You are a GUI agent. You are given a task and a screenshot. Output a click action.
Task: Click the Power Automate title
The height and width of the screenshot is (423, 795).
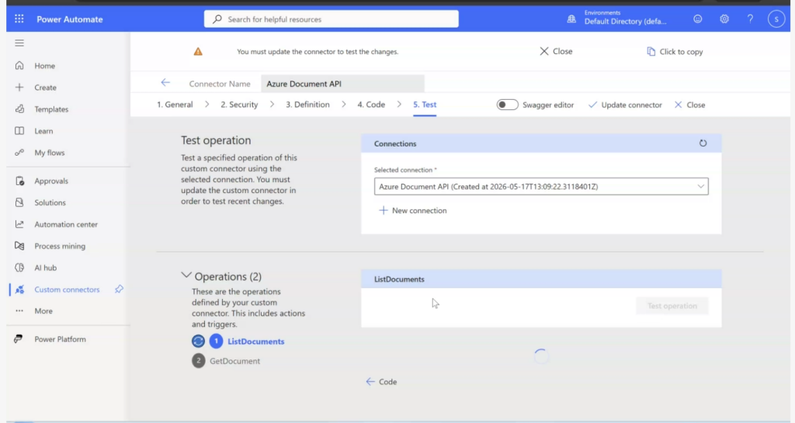pyautogui.click(x=69, y=19)
